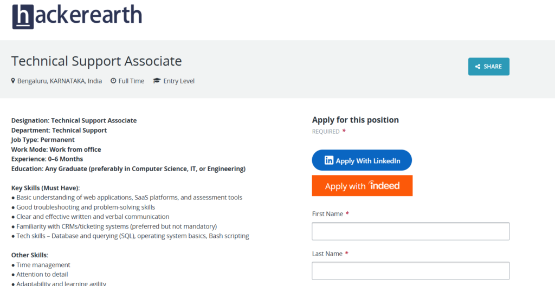Click the Indeed logo on the orange button
Viewport: 555px width, 286px height.
tap(384, 185)
